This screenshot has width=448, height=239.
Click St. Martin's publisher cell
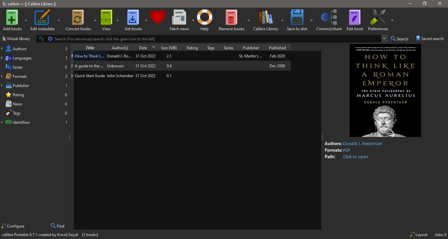pos(251,56)
